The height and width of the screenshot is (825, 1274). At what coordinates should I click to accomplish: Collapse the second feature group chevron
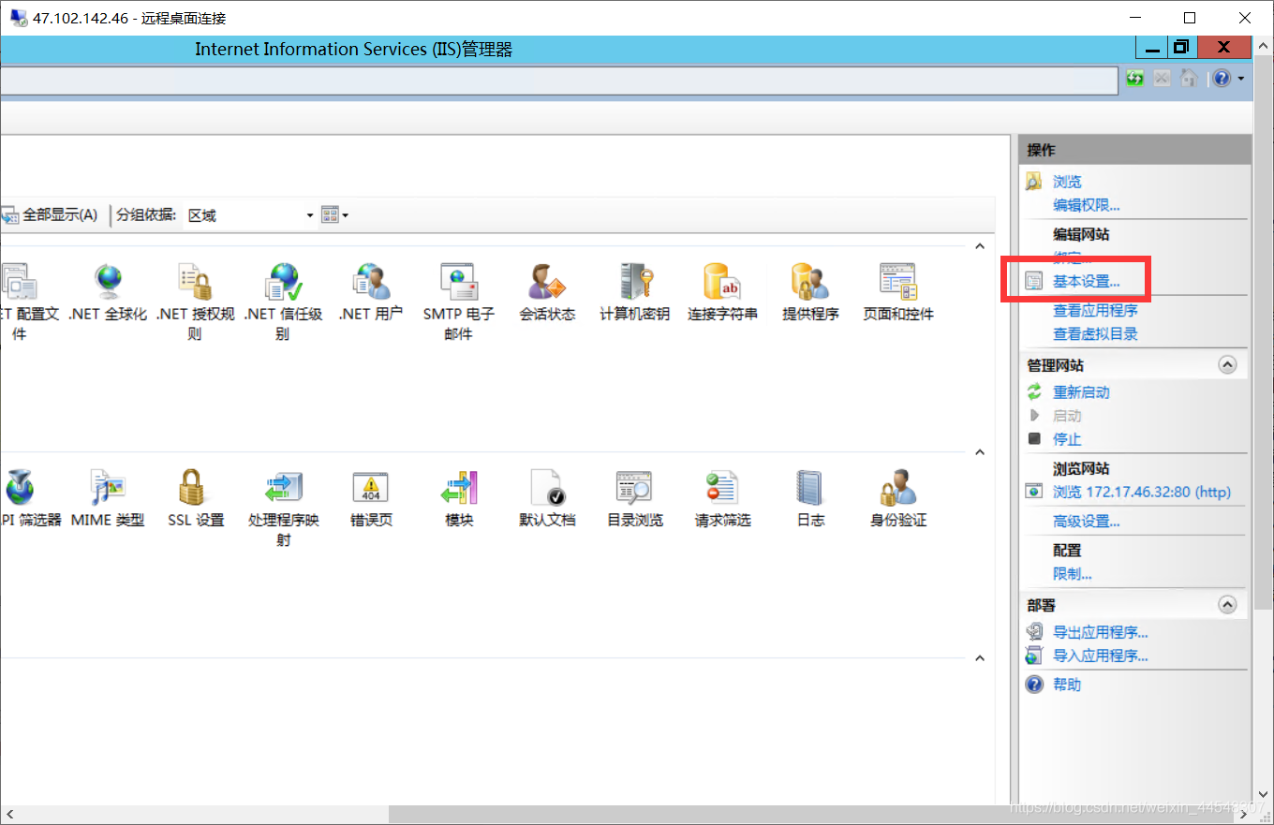pos(980,453)
